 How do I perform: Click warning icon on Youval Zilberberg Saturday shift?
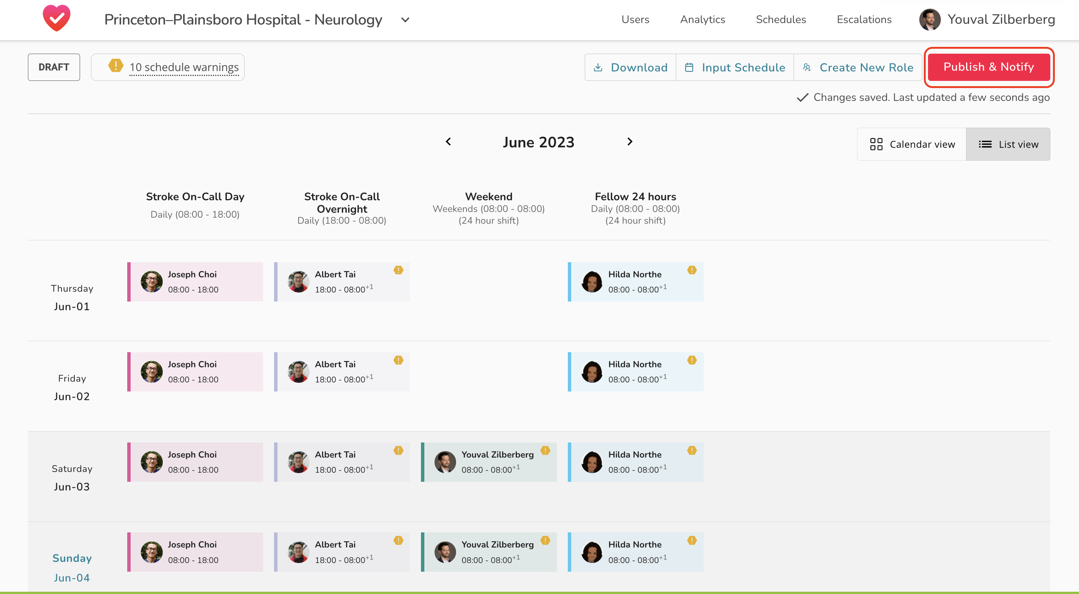pyautogui.click(x=545, y=450)
